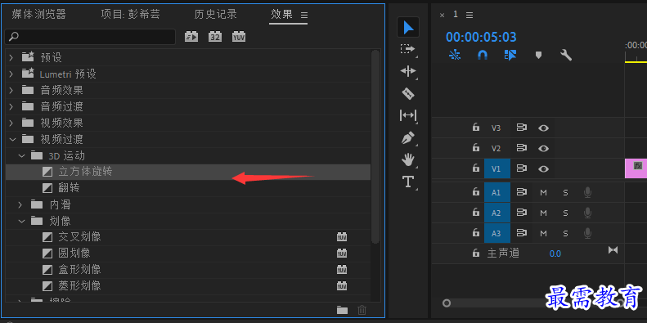The height and width of the screenshot is (323, 647).
Task: Toggle lock on track V3
Action: click(476, 128)
